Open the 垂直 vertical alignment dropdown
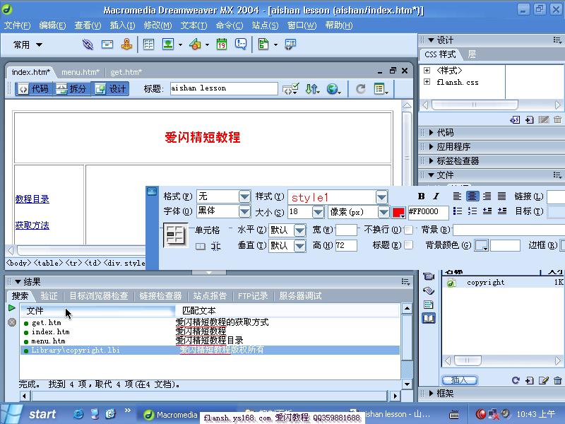 [299, 246]
